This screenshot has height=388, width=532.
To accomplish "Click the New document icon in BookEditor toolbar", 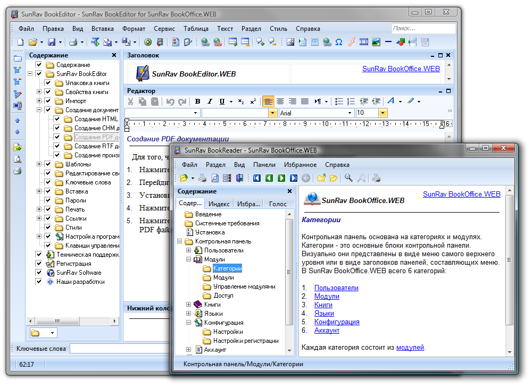I will [21, 42].
